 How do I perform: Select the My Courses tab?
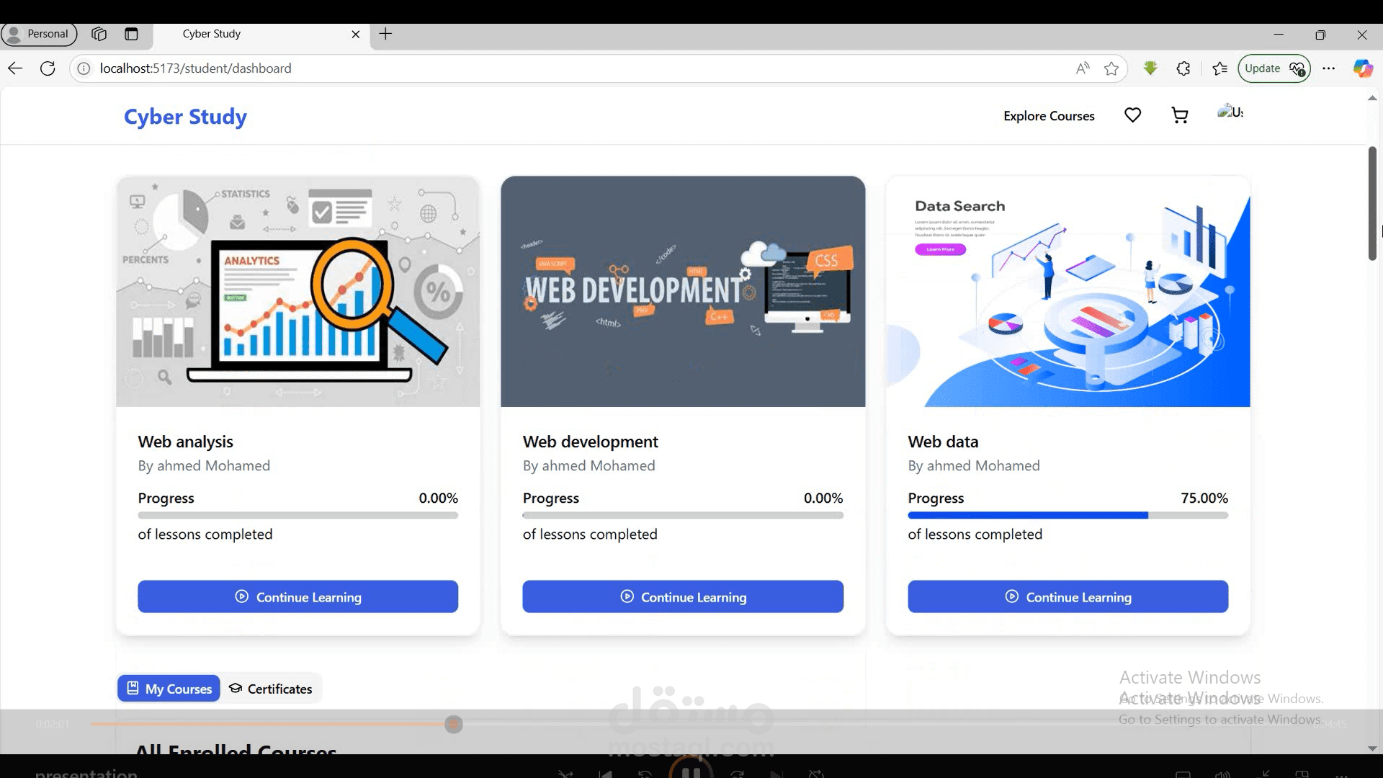169,689
